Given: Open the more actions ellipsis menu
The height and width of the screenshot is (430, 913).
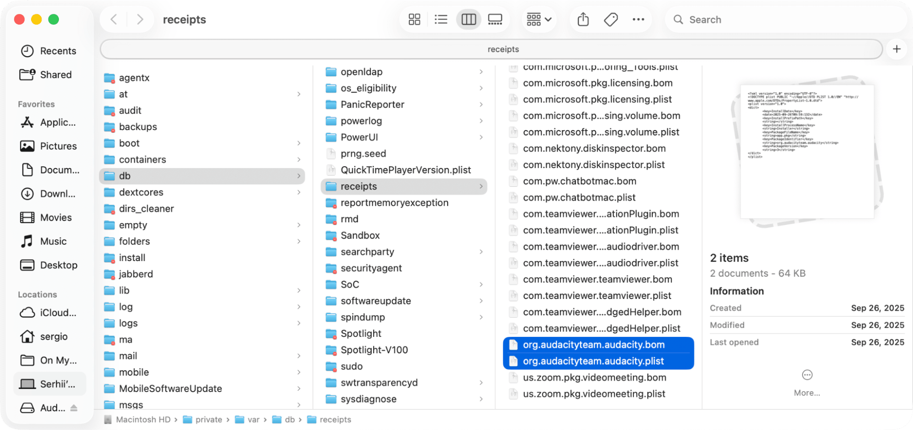Looking at the screenshot, I should click(638, 20).
